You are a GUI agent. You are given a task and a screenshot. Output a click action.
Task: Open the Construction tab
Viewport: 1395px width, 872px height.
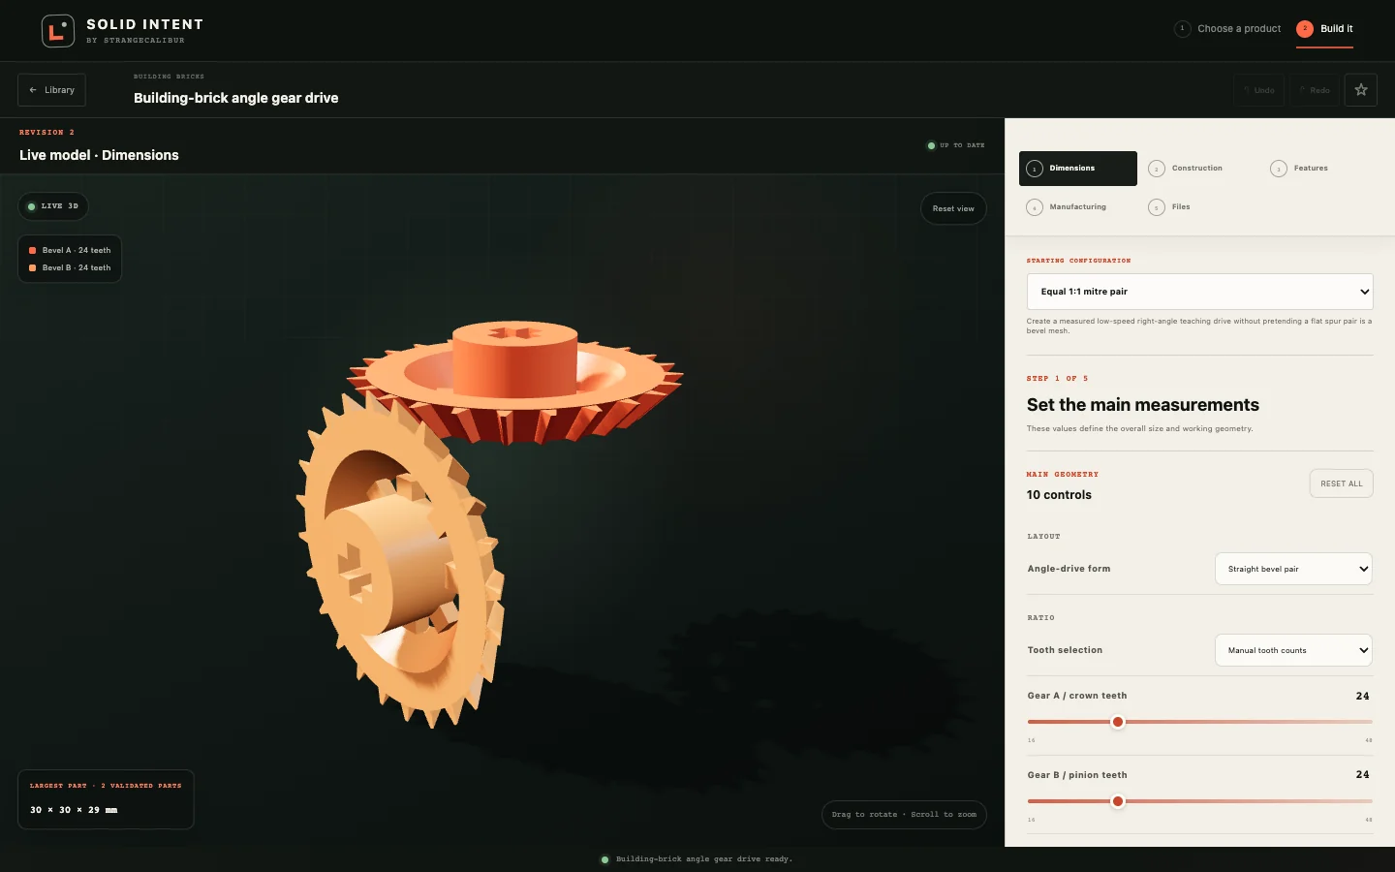[x=1200, y=169]
